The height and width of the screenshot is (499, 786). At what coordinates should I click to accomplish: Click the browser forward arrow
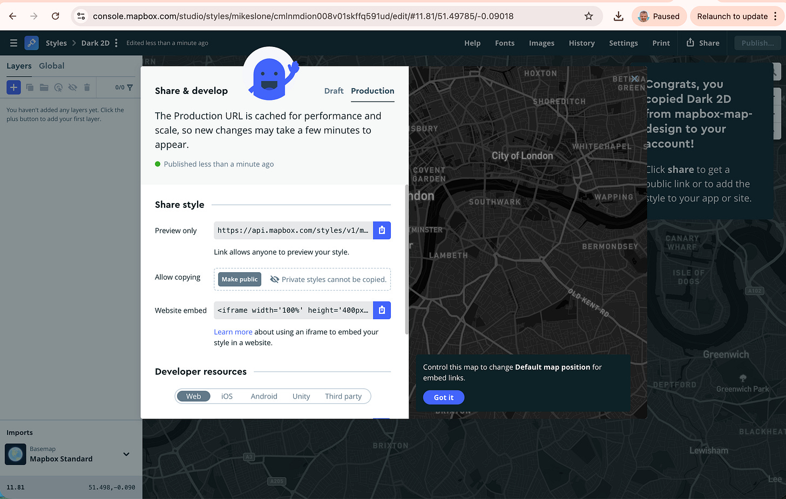click(33, 16)
